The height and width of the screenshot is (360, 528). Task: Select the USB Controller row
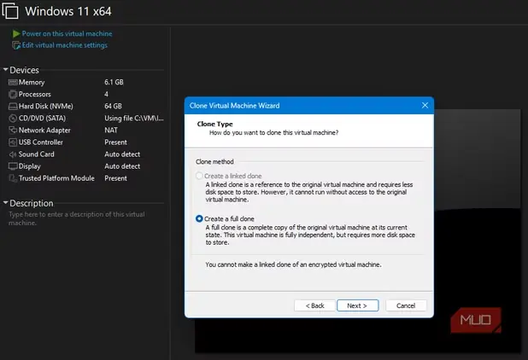(86, 142)
